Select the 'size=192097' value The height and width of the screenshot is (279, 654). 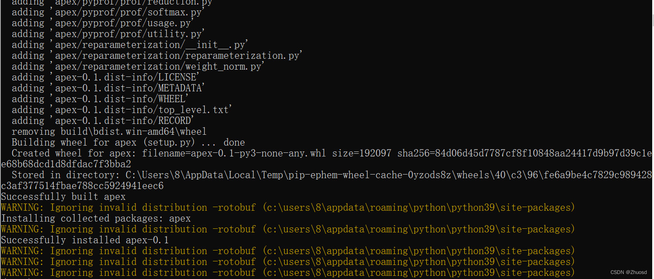tap(362, 153)
